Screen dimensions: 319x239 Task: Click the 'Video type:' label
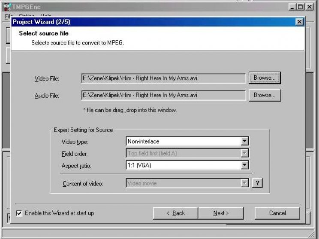coord(75,142)
